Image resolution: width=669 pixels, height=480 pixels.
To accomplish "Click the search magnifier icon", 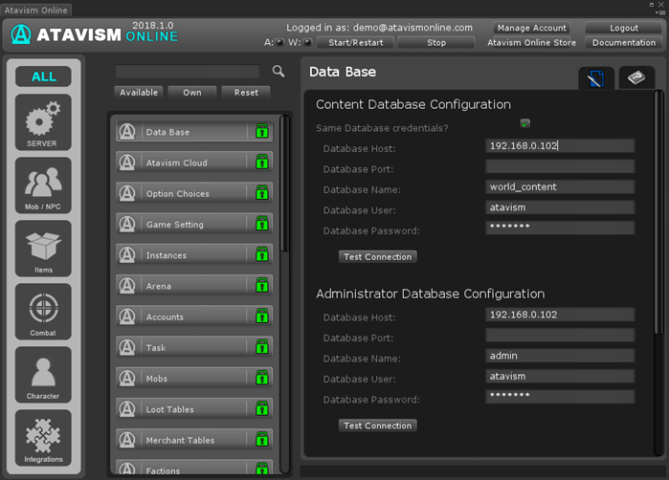I will point(279,72).
